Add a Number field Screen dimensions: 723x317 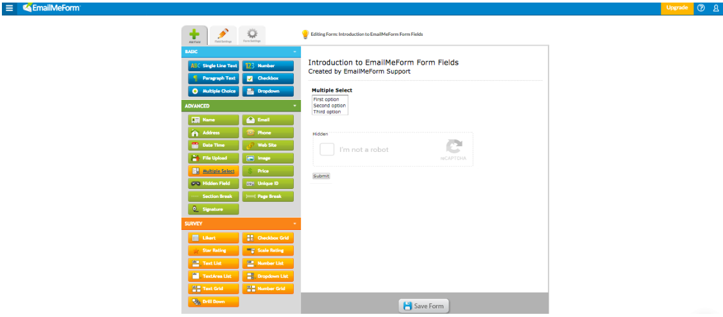click(x=268, y=66)
